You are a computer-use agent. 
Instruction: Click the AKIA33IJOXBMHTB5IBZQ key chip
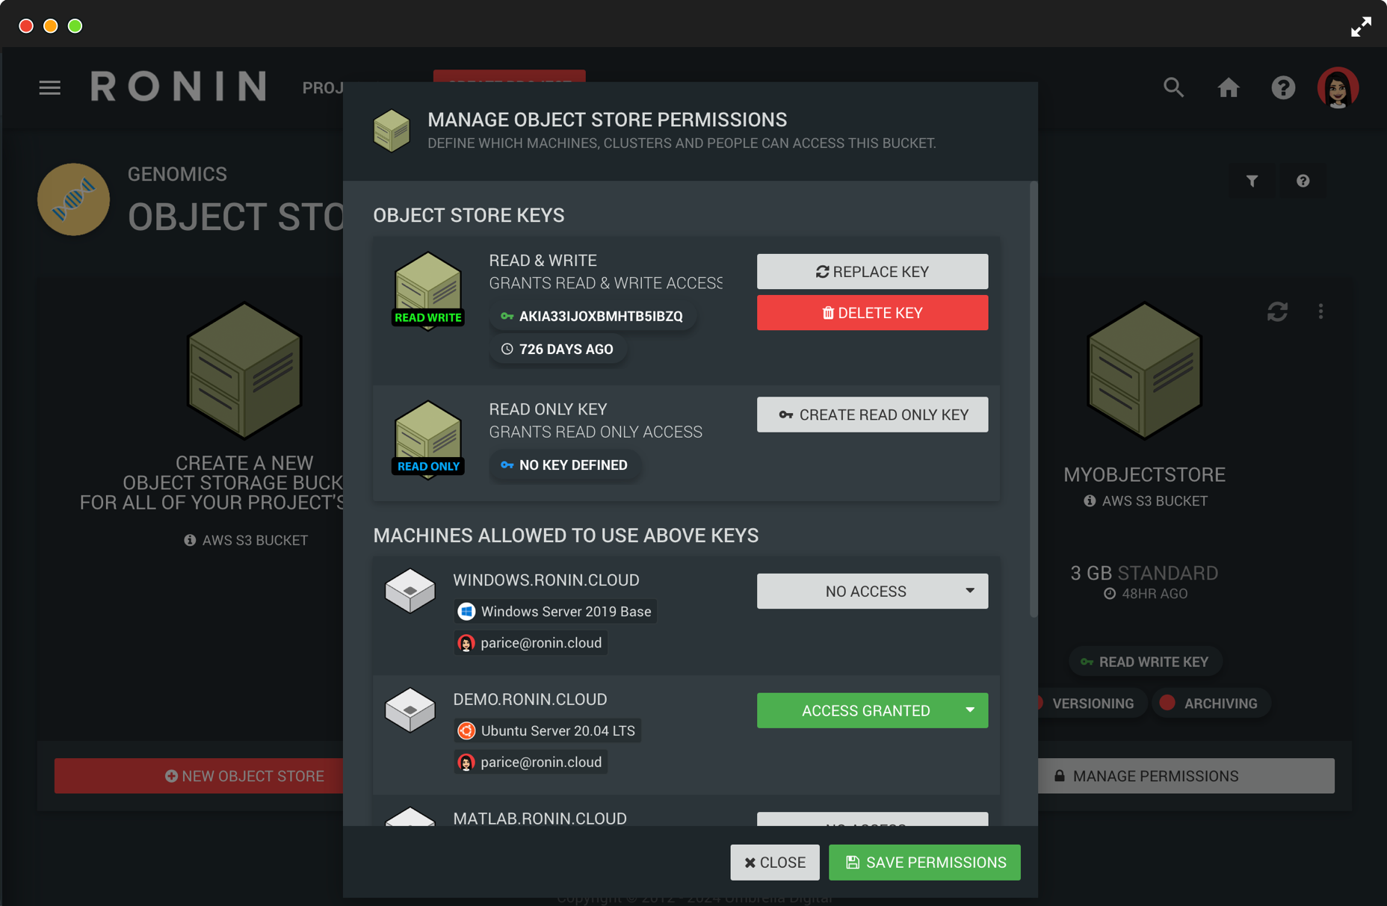pyautogui.click(x=592, y=316)
